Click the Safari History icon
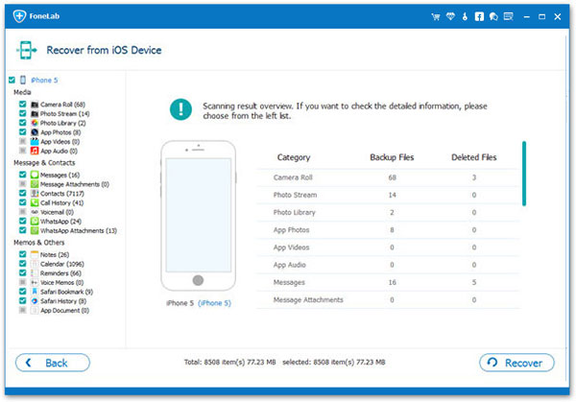 (x=35, y=301)
